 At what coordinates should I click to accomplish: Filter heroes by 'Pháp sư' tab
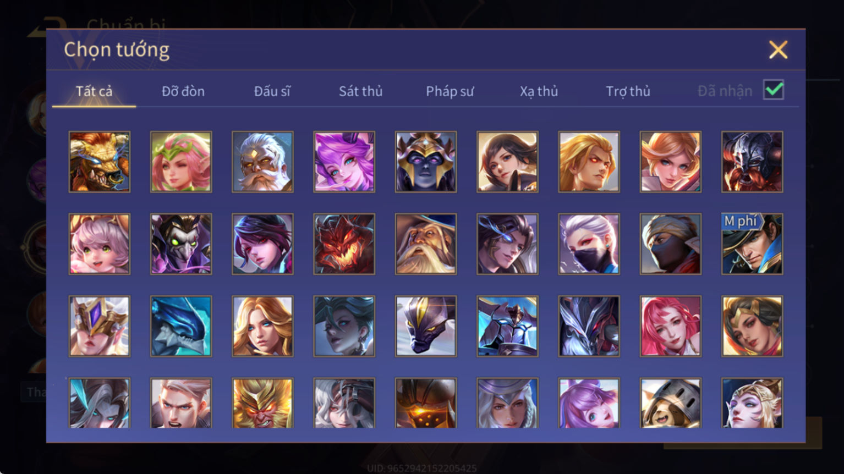[450, 91]
